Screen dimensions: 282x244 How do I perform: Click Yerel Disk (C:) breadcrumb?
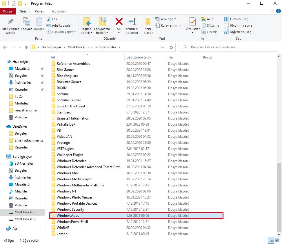click(78, 47)
